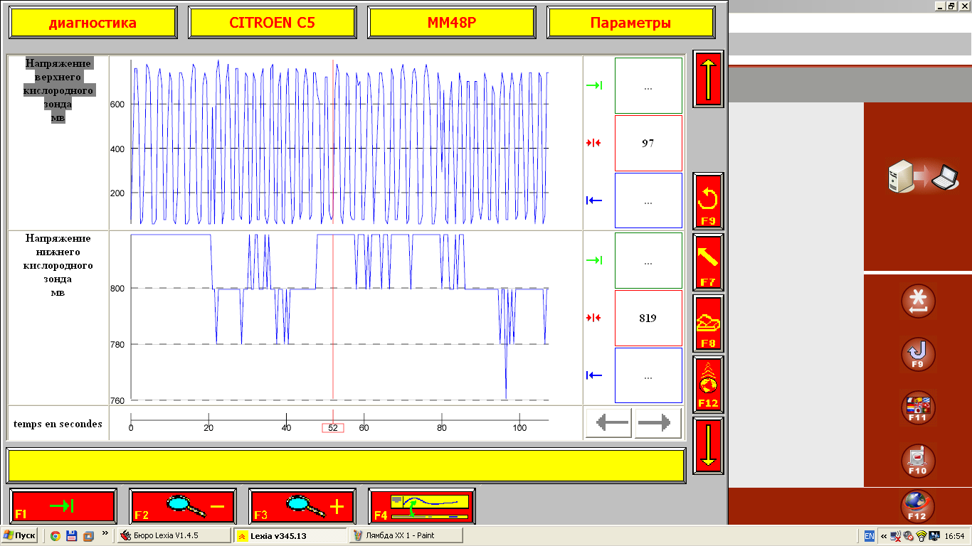Click the MM48P header button
The height and width of the screenshot is (546, 972).
[x=452, y=23]
